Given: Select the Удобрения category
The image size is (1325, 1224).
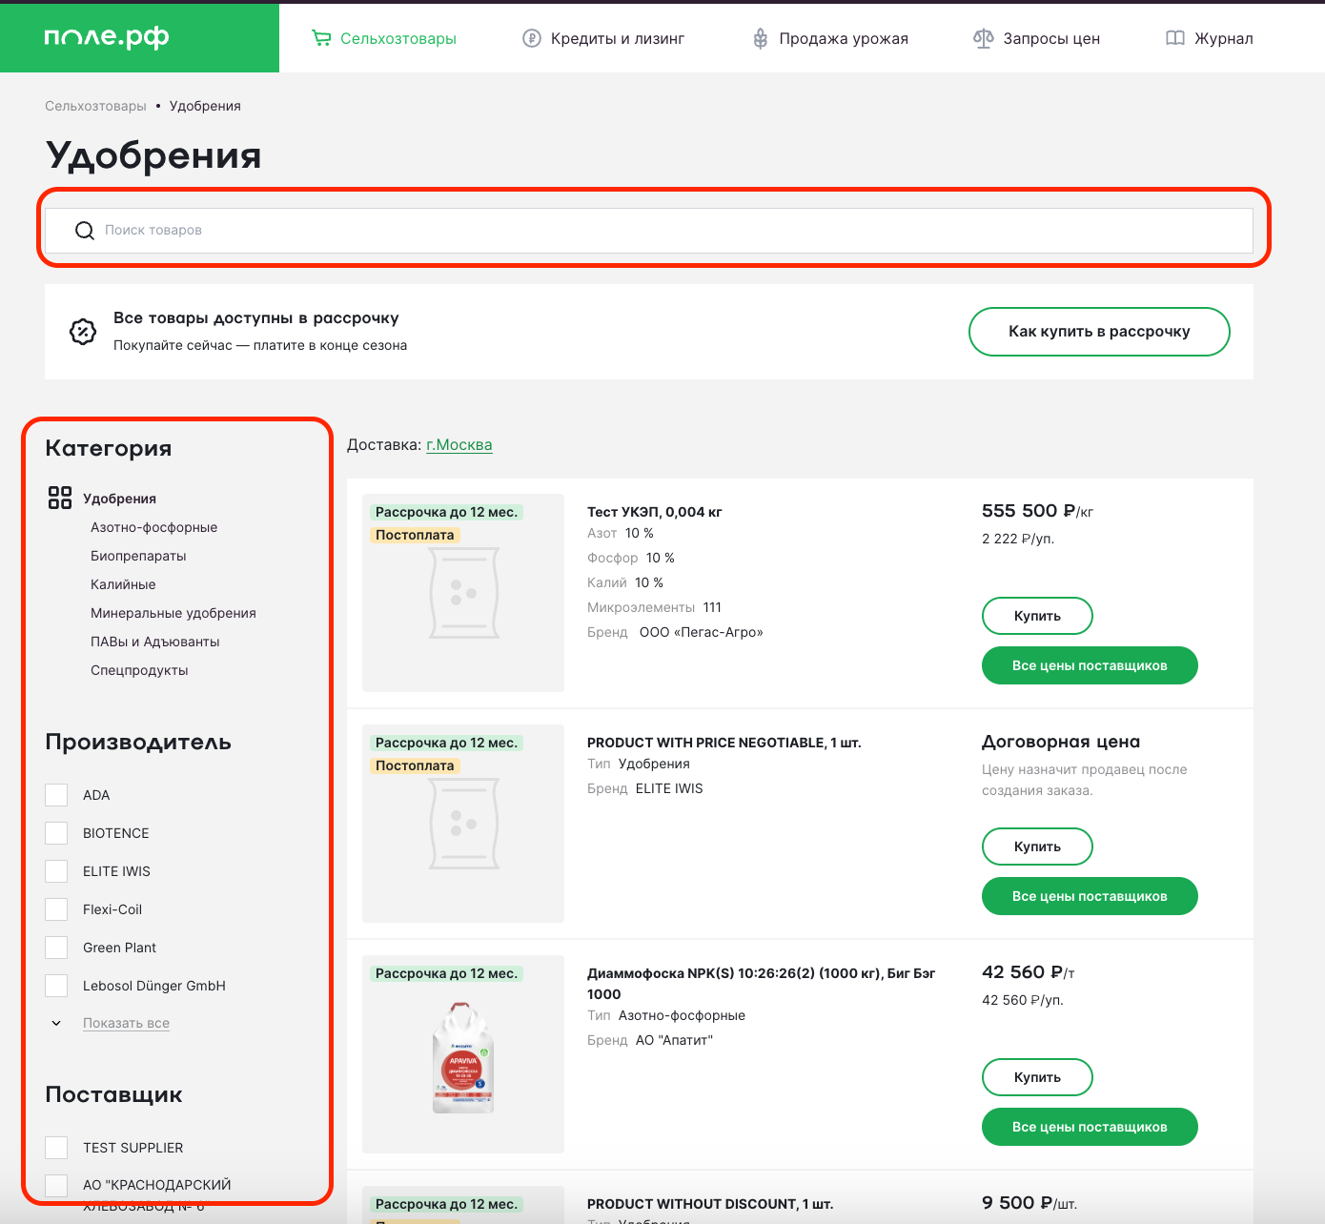Looking at the screenshot, I should click(119, 499).
